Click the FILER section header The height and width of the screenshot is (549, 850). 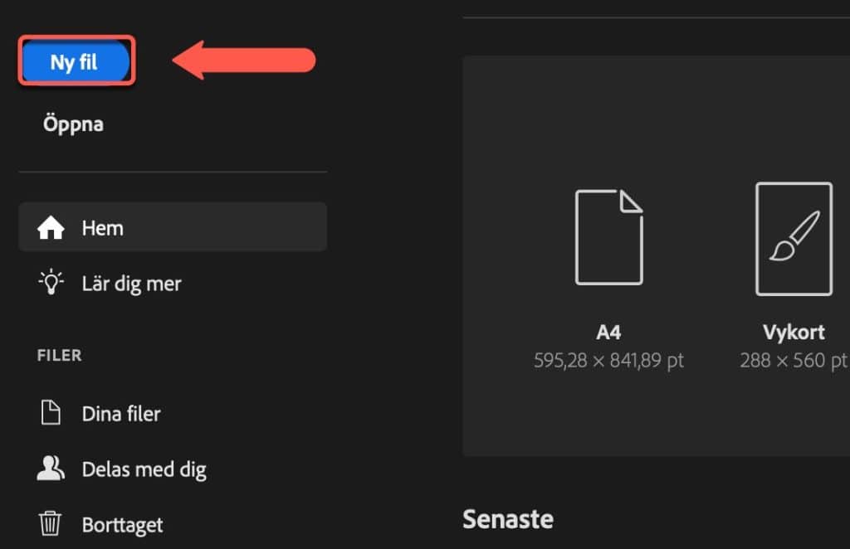(60, 355)
